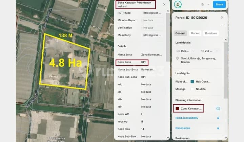This screenshot has width=244, height=142.
Task: Expand the chevron next to translate icon
Action: pyautogui.click(x=208, y=4)
